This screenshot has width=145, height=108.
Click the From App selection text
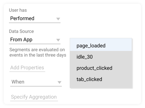(21, 40)
